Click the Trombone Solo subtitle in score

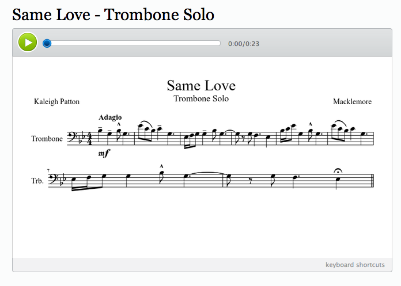(x=201, y=98)
